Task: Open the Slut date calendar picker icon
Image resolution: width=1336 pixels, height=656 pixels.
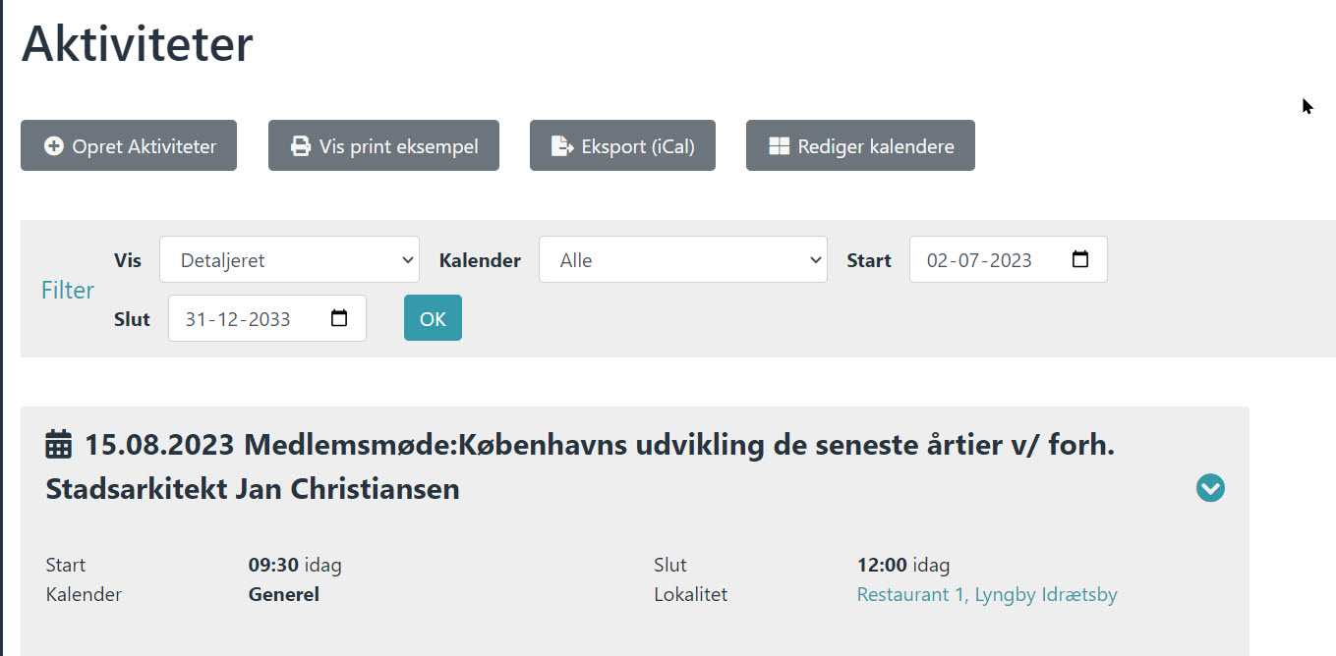Action: (339, 319)
